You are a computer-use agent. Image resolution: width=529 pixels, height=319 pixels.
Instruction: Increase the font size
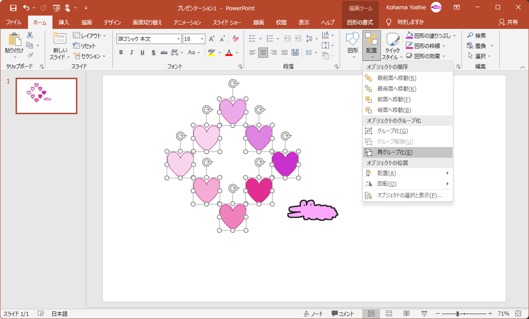tap(212, 39)
